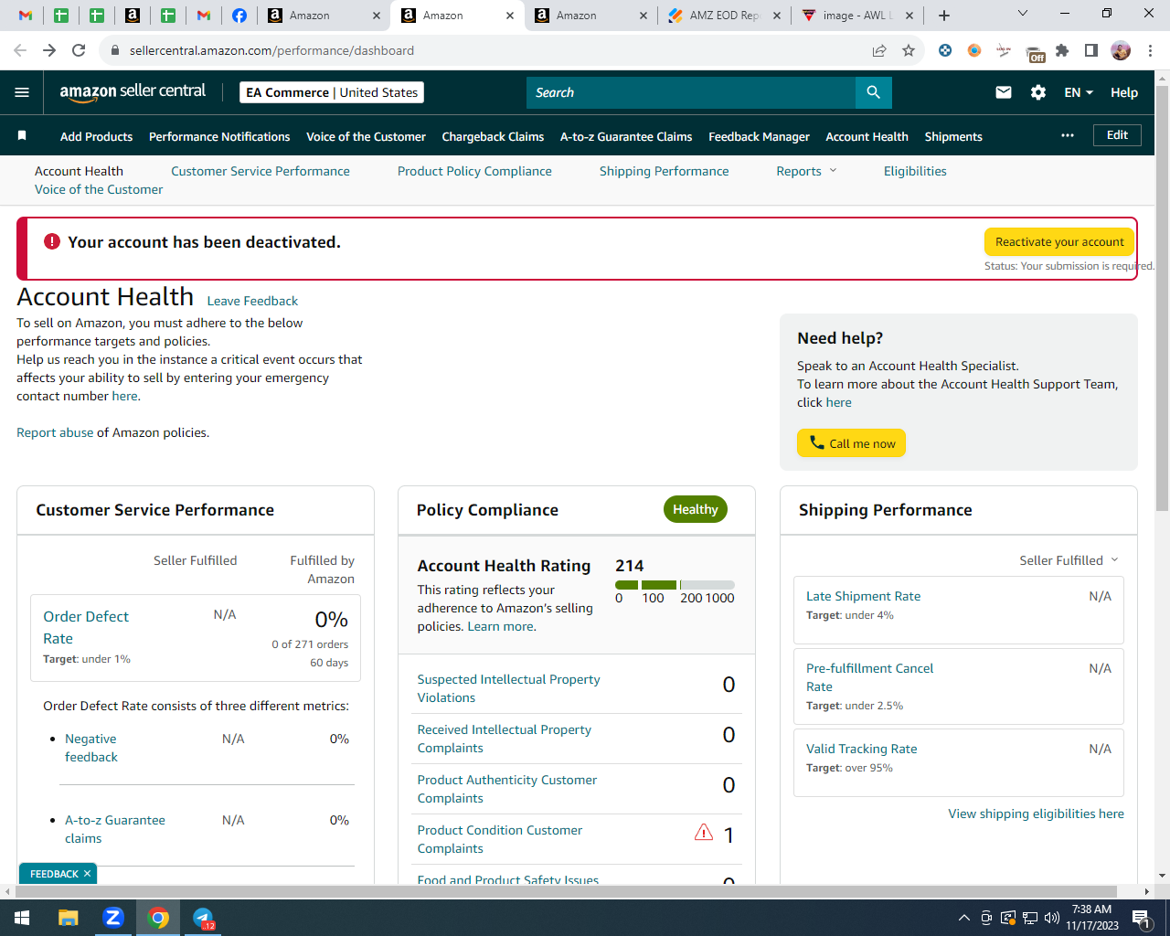Click the Seller Central search field
The height and width of the screenshot is (936, 1170).
[x=691, y=92]
